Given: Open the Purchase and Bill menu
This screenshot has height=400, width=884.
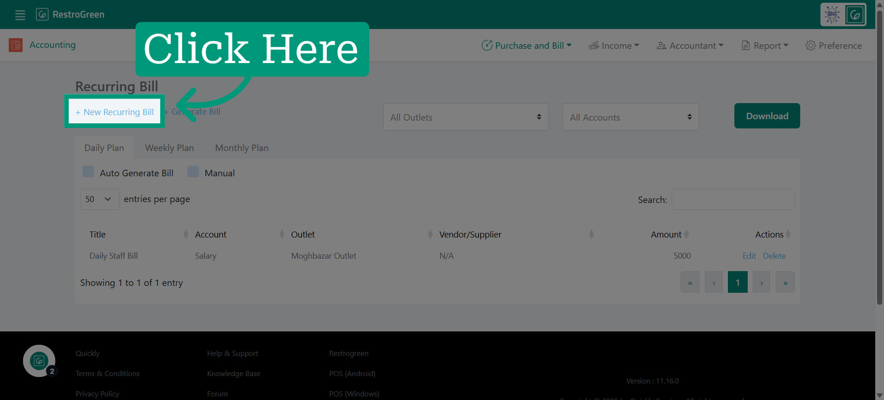Looking at the screenshot, I should pyautogui.click(x=527, y=46).
